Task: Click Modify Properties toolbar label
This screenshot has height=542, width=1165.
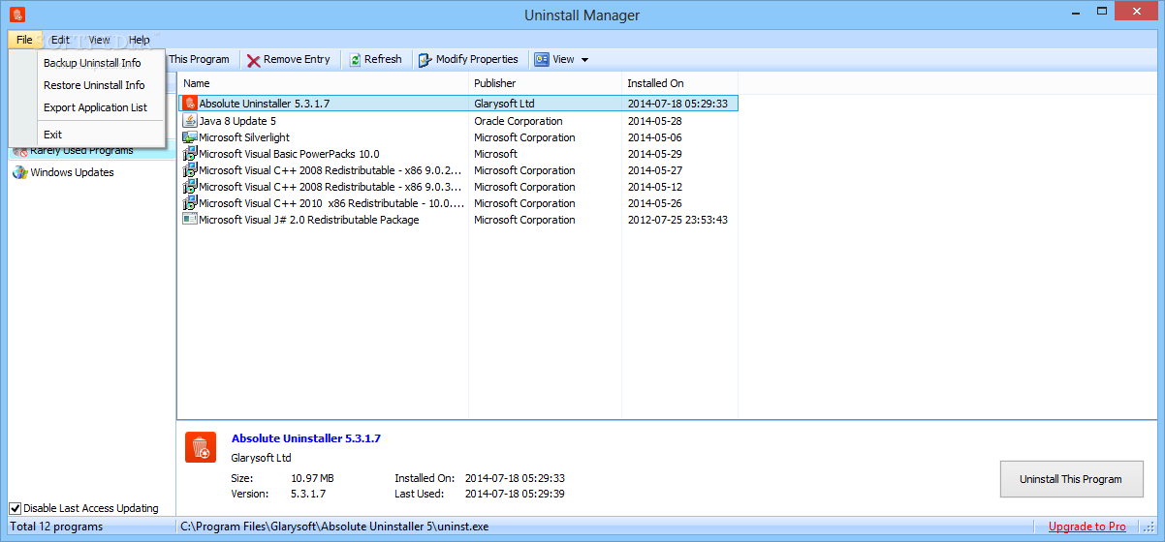Action: coord(477,60)
